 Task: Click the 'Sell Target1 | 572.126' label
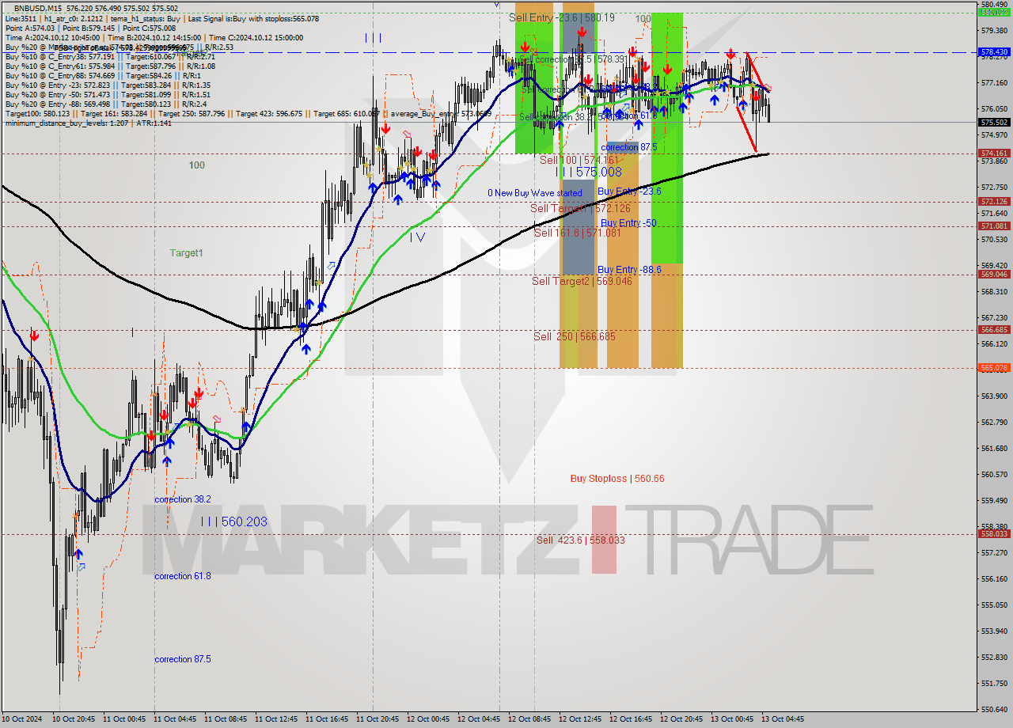(580, 208)
